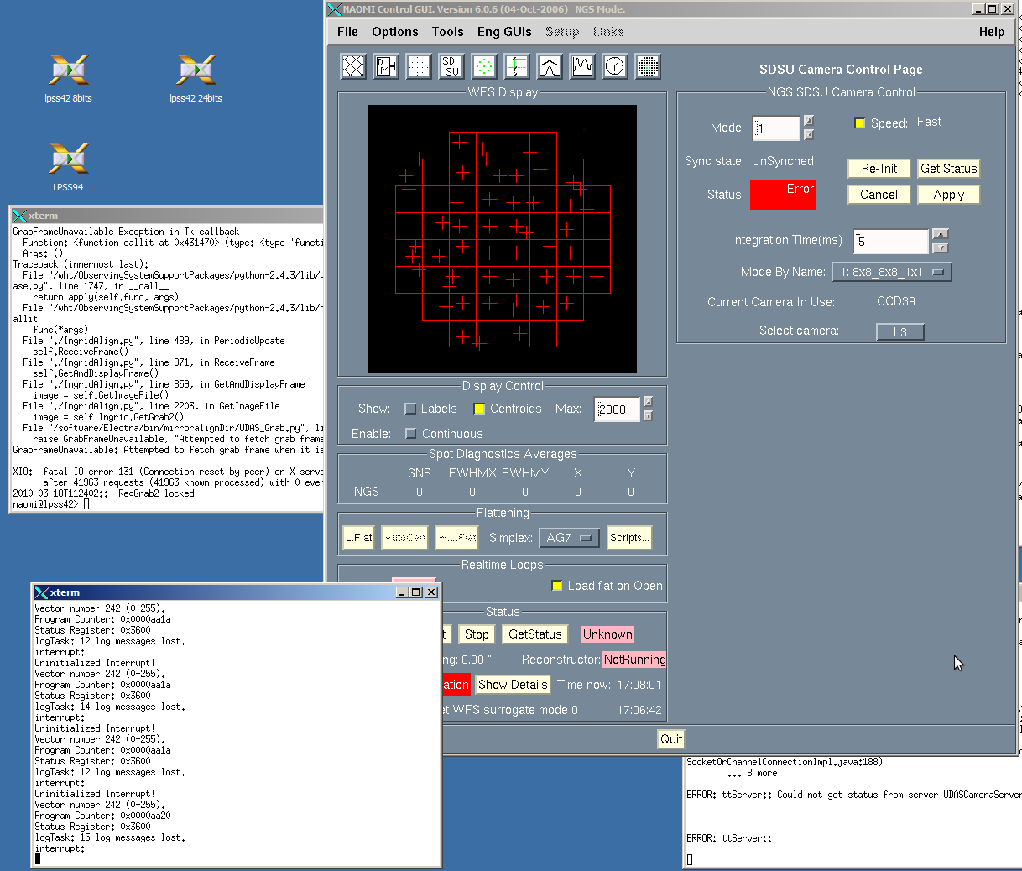Select the LPSS94 desktop icon
Viewport: 1022px width, 871px height.
(x=68, y=167)
